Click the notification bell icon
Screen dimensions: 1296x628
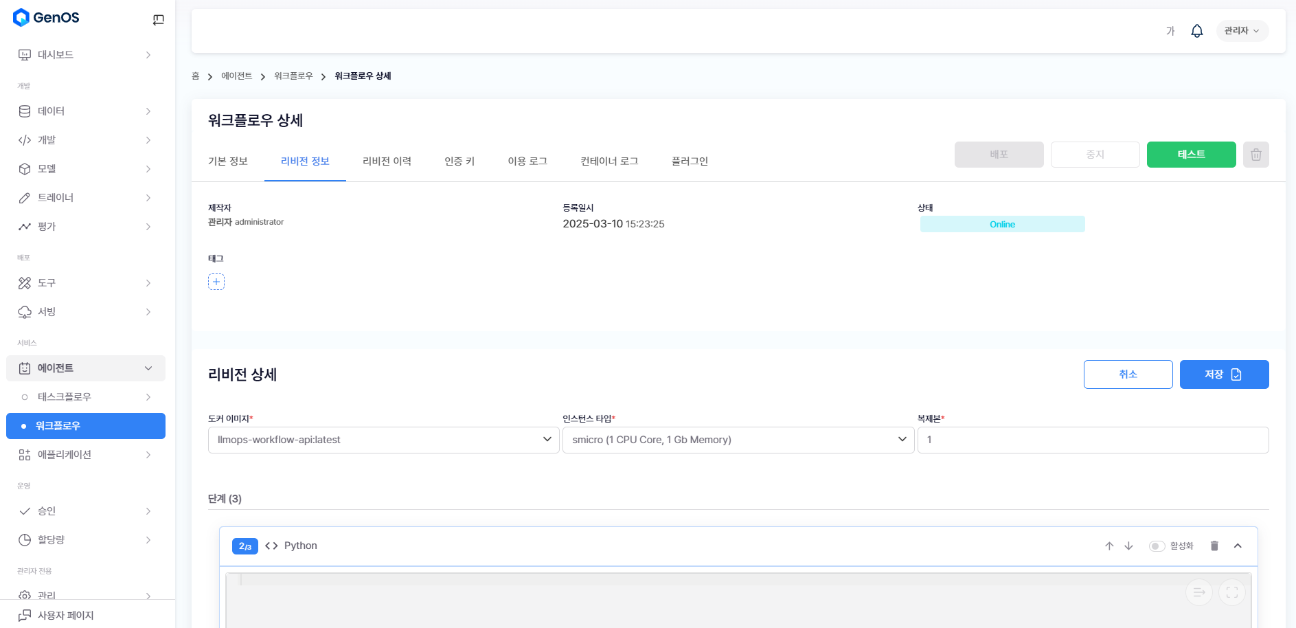(1196, 31)
